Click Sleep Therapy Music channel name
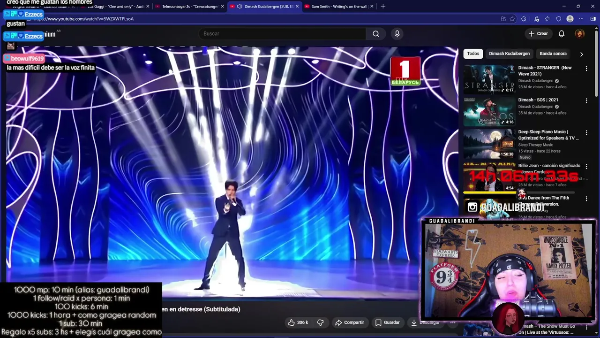 (x=536, y=145)
